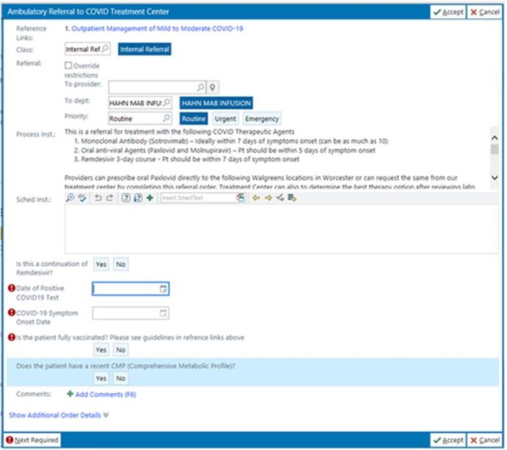Click the left yellow arrow in Sched Inst toolbar
This screenshot has width=507, height=450.
point(256,198)
